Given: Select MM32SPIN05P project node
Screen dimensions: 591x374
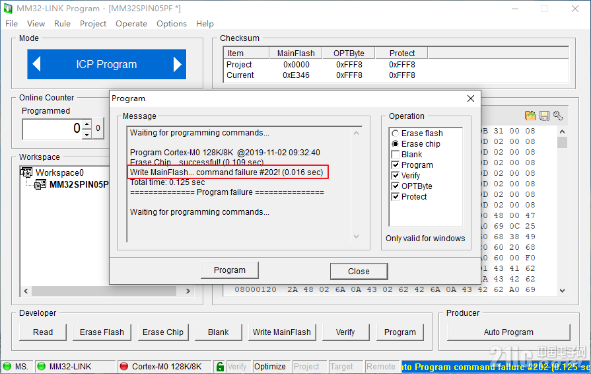Looking at the screenshot, I should point(79,184).
